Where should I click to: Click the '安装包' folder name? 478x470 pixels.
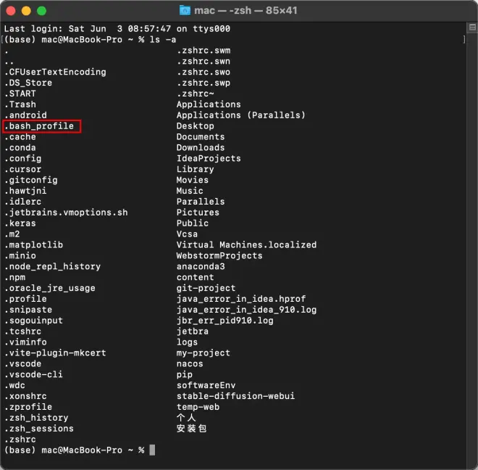click(192, 429)
